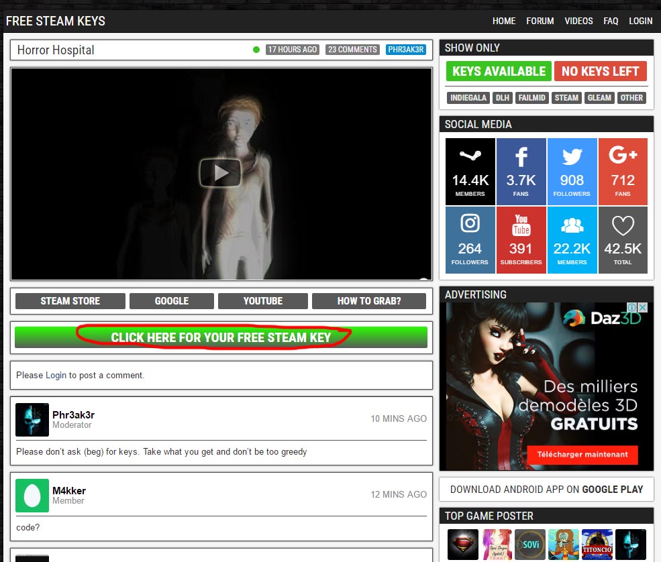Download Android app on Google Play
This screenshot has height=562, width=661.
546,489
